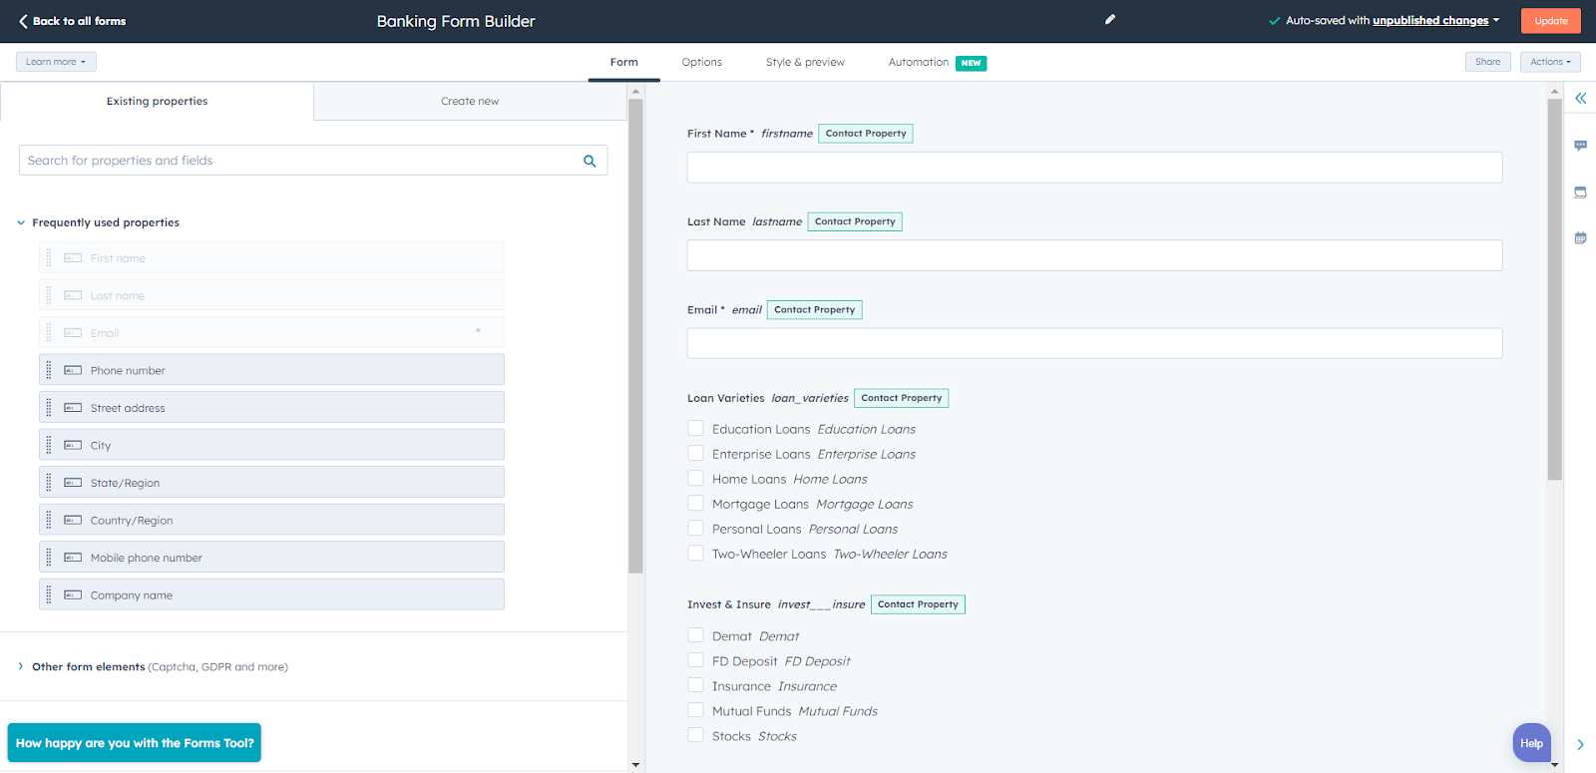The image size is (1596, 773).
Task: Click the field type icon beside Phone number
Action: [73, 370]
